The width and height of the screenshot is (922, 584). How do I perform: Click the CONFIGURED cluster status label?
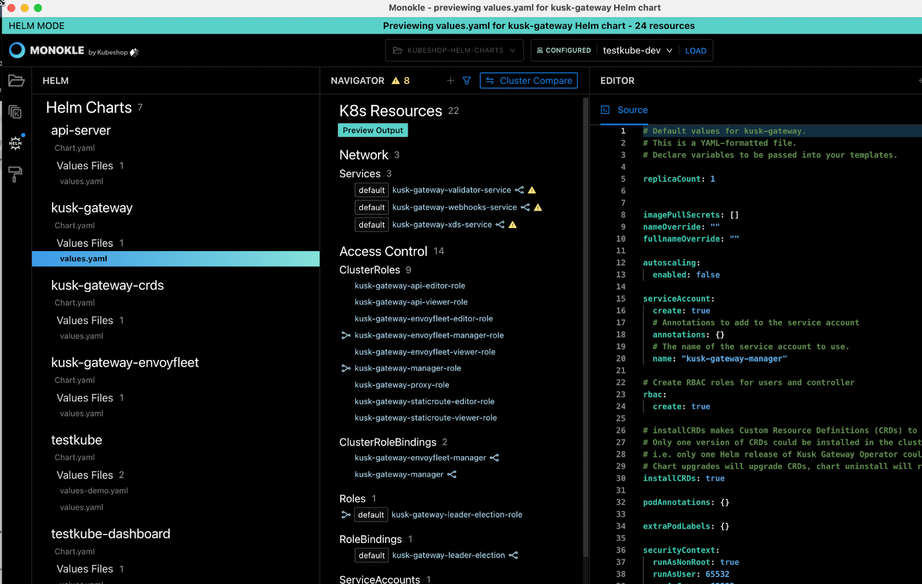564,50
